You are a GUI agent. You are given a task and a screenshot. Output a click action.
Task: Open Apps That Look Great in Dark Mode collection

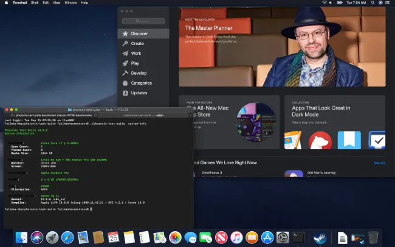click(x=335, y=122)
